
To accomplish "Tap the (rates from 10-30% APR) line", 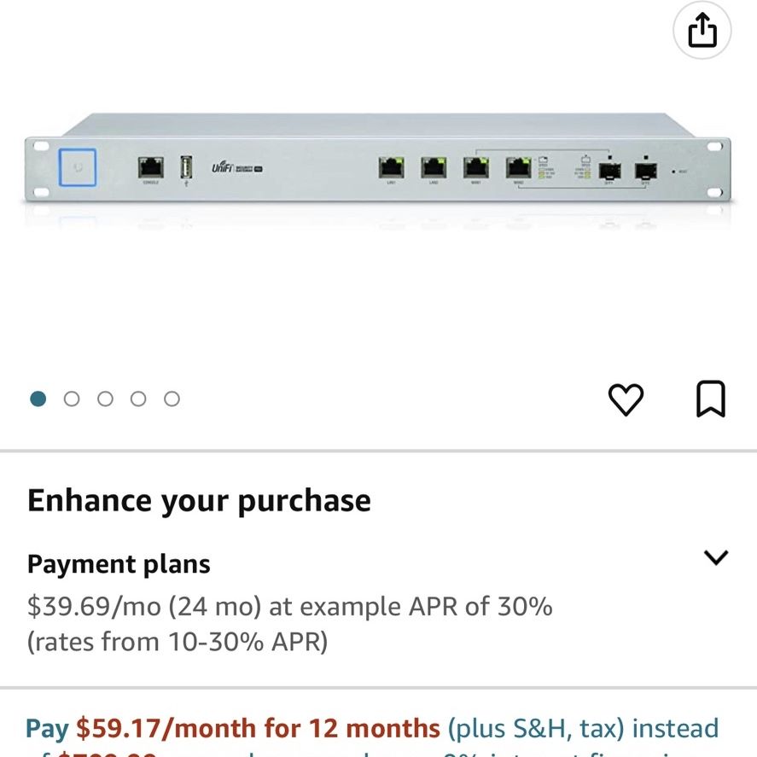I will [x=178, y=642].
